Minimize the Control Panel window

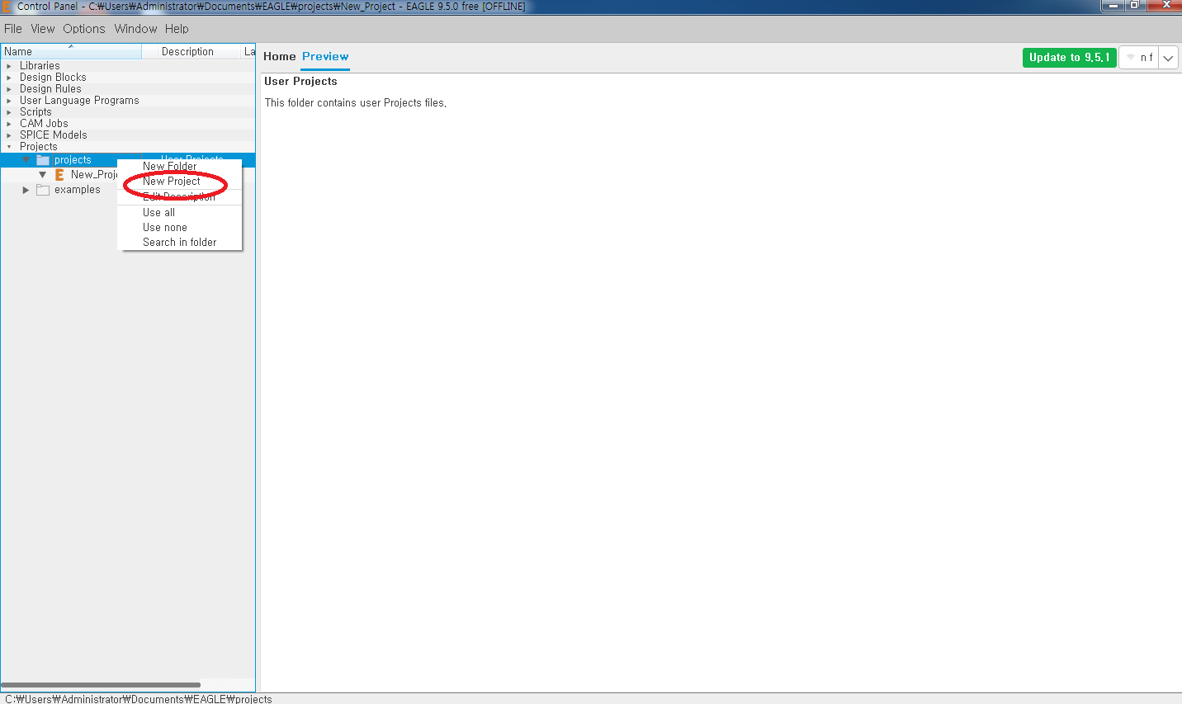click(1113, 6)
